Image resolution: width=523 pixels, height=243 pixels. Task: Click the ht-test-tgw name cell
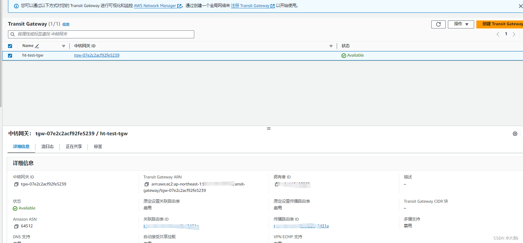[33, 55]
